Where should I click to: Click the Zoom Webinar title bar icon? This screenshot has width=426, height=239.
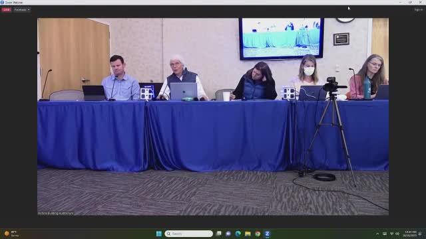2,3
